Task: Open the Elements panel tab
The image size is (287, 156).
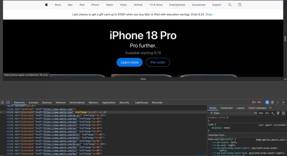Action: (x=19, y=103)
